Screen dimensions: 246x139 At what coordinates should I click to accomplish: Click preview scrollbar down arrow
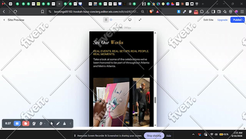tap(155, 125)
